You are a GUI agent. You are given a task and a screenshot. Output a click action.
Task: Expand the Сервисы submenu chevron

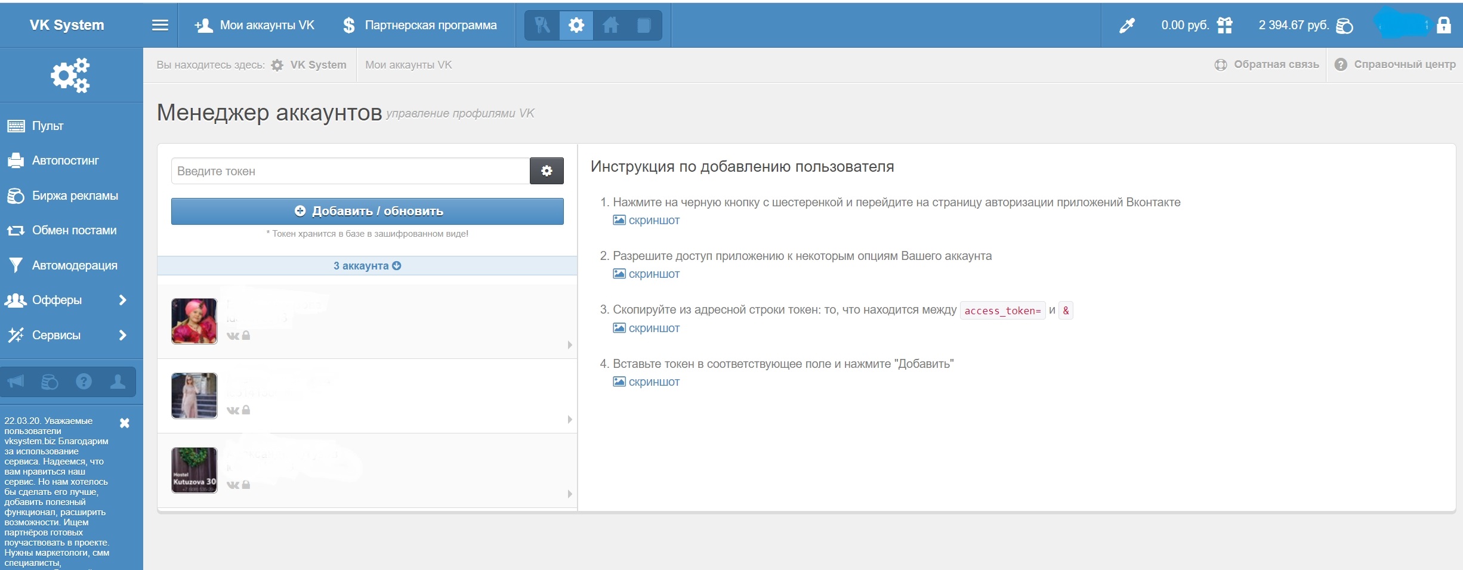[122, 335]
